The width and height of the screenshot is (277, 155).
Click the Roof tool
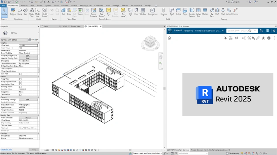(x=172, y=12)
